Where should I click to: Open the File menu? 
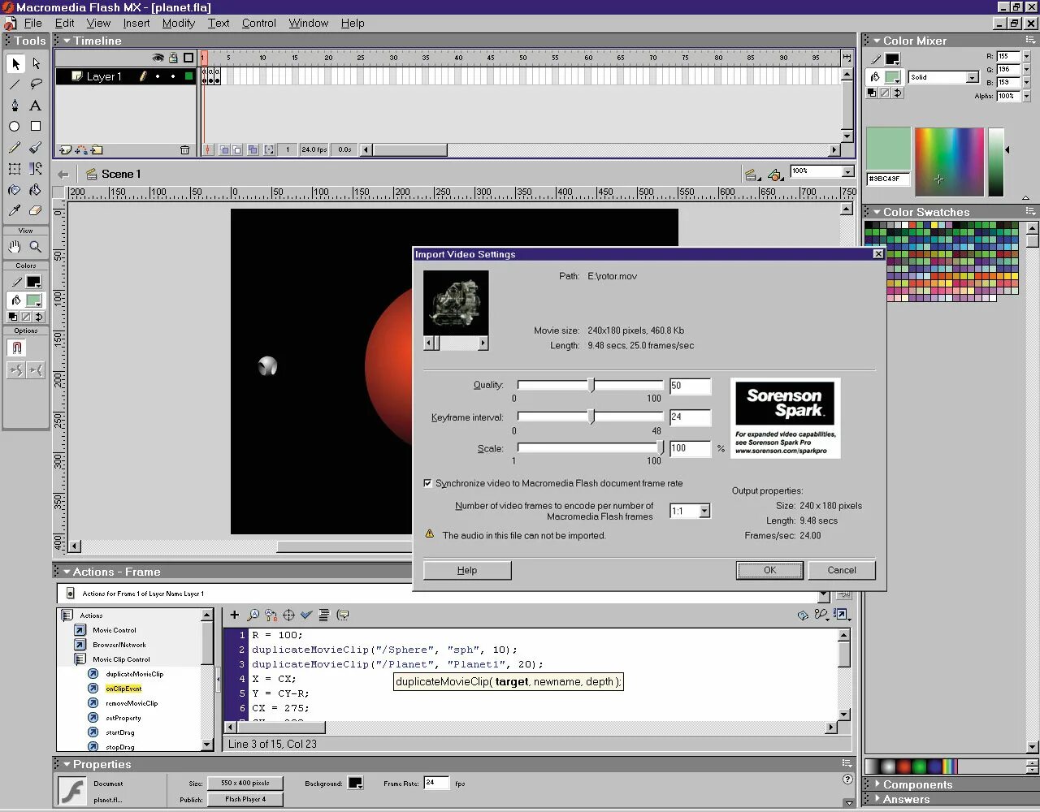coord(32,23)
